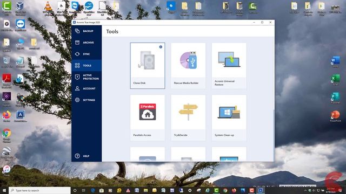Image resolution: width=346 pixels, height=194 pixels.
Task: Open Task View on the taskbar
Action: coord(84,190)
